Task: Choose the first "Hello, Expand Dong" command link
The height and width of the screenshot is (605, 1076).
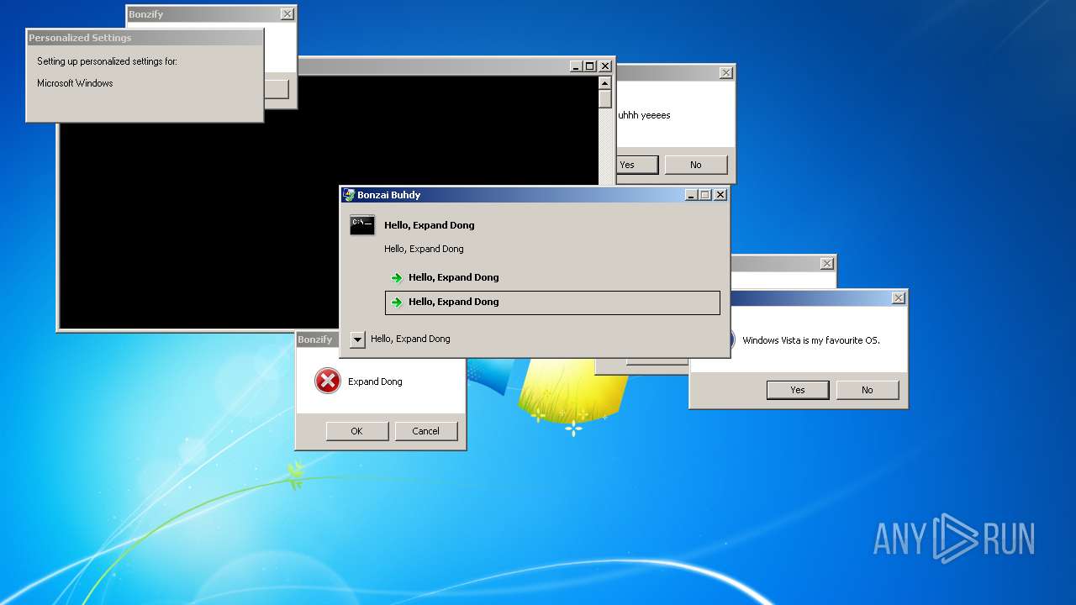Action: [x=552, y=277]
